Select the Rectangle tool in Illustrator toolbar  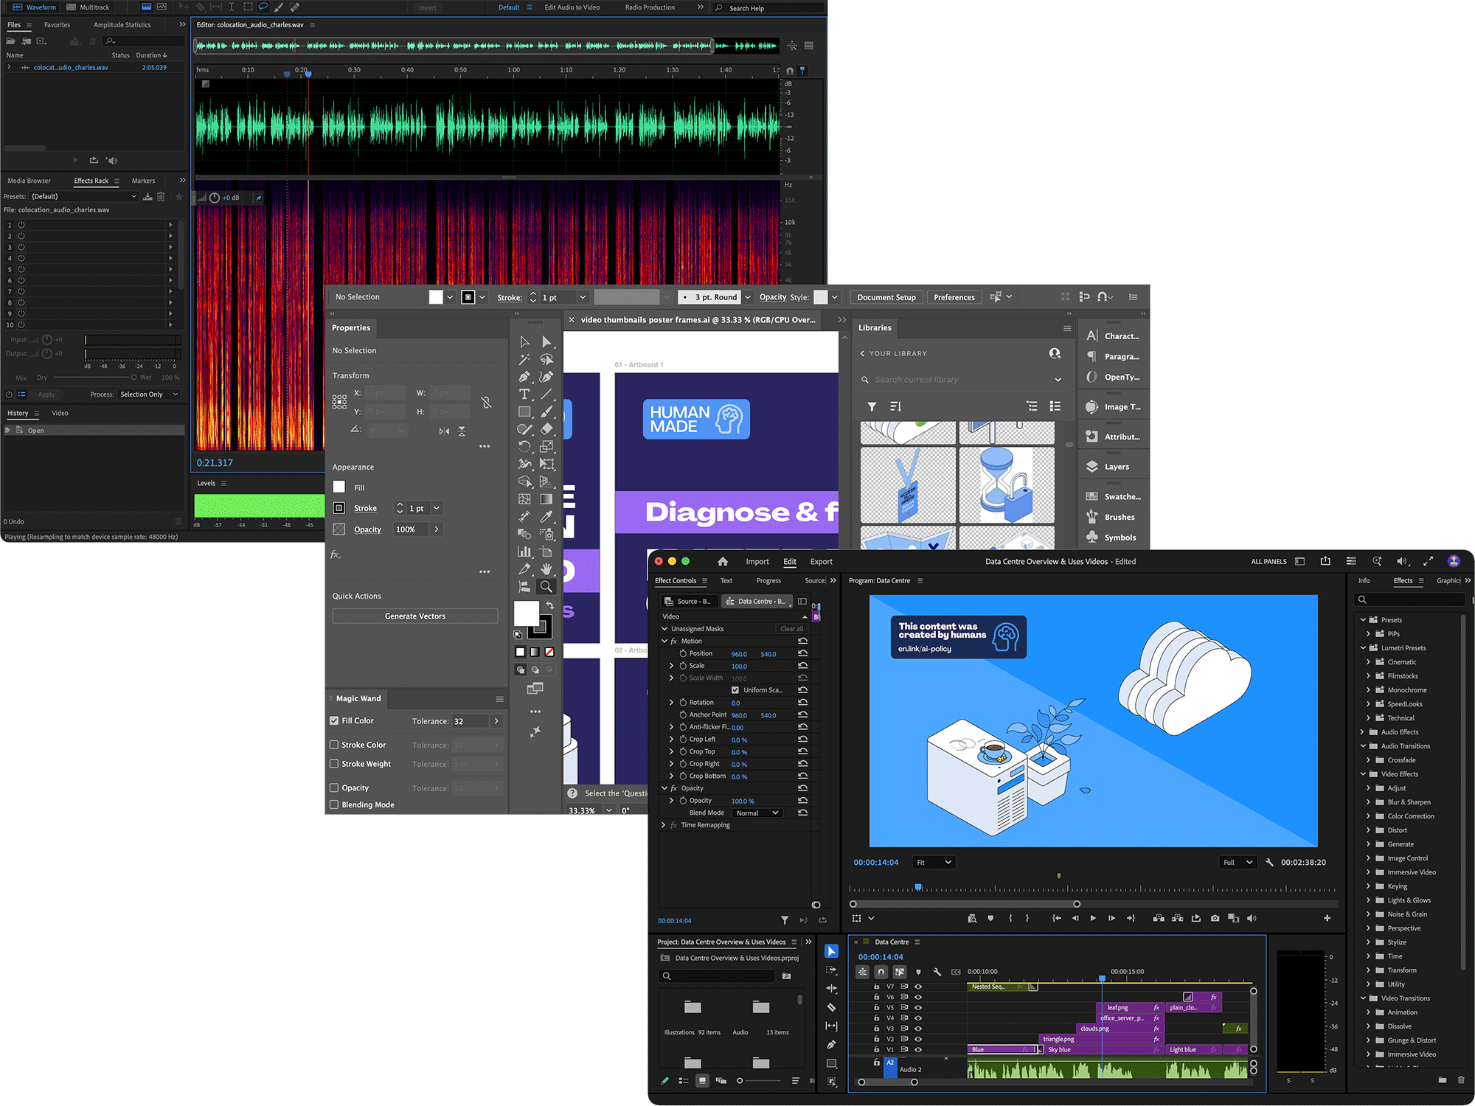point(524,412)
